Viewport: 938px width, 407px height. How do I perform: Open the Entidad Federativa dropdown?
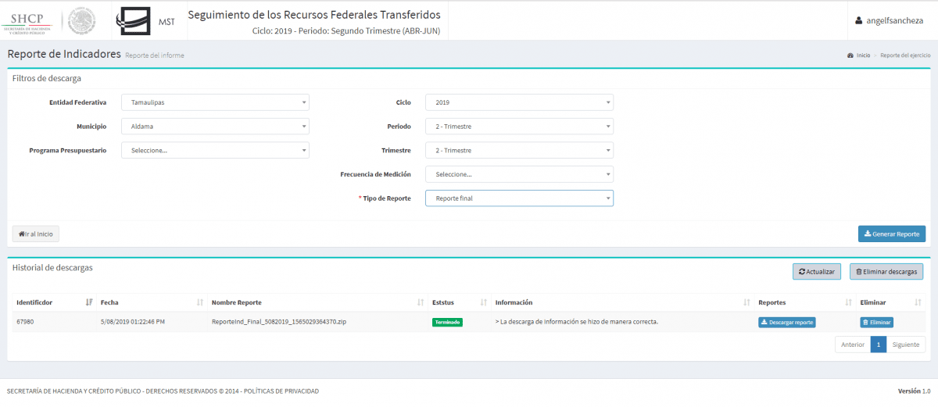pos(215,102)
